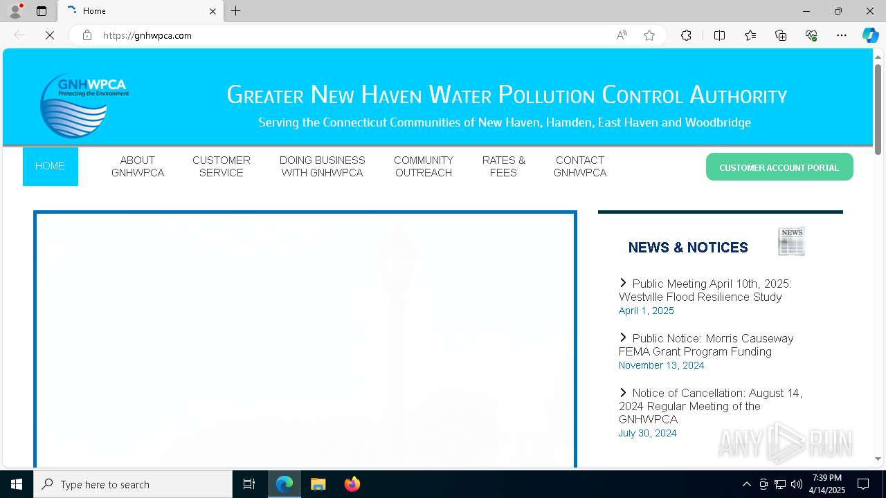The width and height of the screenshot is (886, 498).
Task: Open Notice of Cancellation August 14 link
Action: pyautogui.click(x=711, y=406)
